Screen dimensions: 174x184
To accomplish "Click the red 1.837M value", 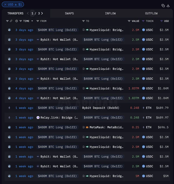I will [x=134, y=88].
